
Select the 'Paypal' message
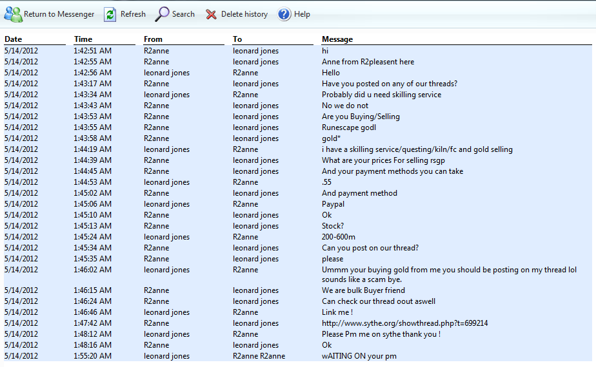(x=333, y=204)
